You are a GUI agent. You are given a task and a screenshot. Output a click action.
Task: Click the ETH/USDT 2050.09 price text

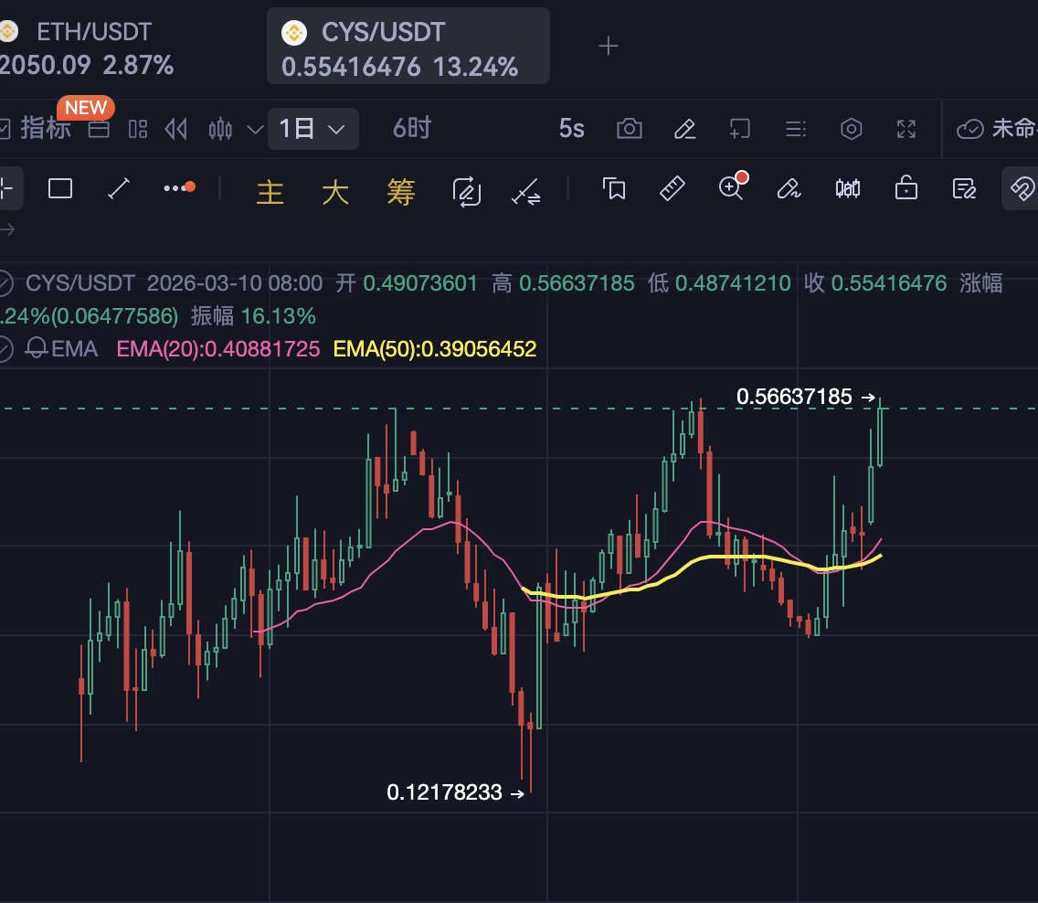click(45, 65)
